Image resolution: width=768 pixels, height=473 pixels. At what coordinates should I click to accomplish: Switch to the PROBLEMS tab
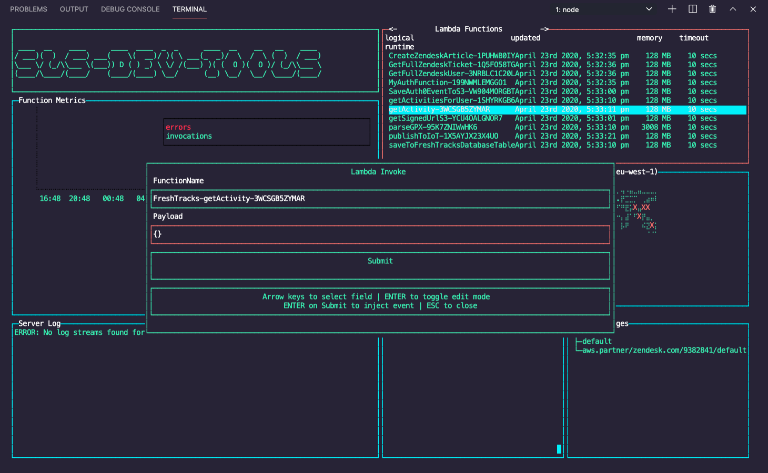click(x=28, y=9)
